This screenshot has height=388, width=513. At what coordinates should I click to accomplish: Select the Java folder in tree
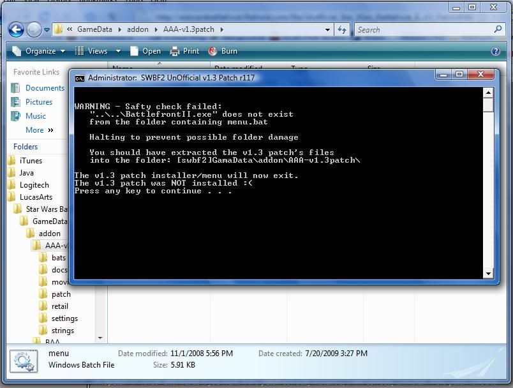26,173
